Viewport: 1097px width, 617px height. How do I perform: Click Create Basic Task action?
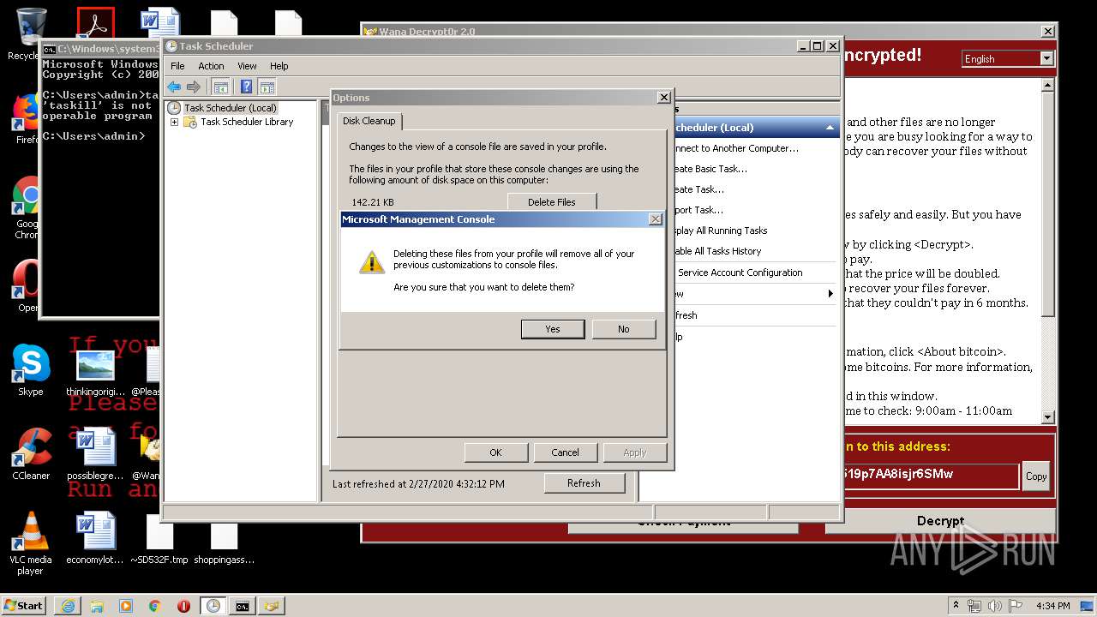click(710, 169)
